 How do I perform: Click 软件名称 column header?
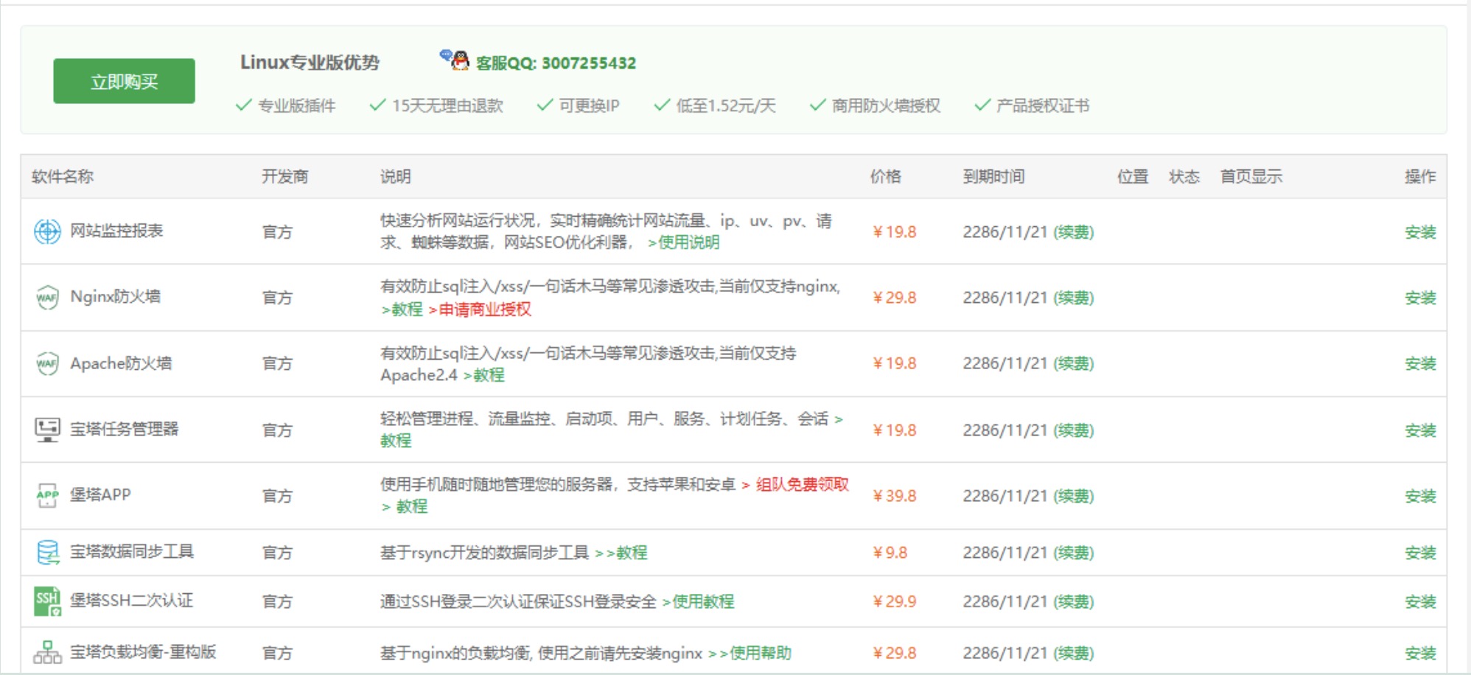(x=63, y=177)
